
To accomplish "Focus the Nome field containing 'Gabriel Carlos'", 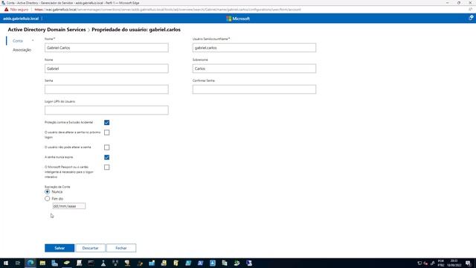I will tap(106, 48).
